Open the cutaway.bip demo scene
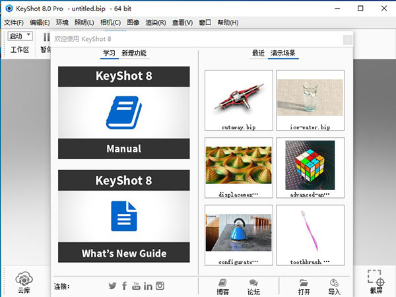The width and height of the screenshot is (396, 297). point(239,100)
